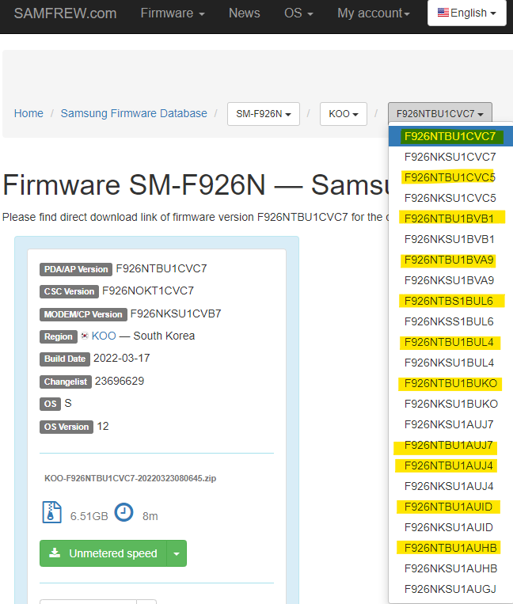Open the KOO region link in details
Image resolution: width=513 pixels, height=604 pixels.
(x=104, y=336)
